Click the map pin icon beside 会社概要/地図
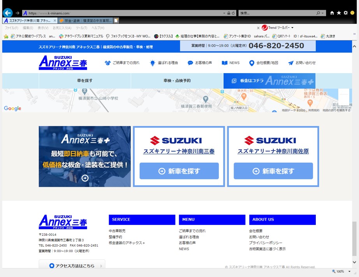359x277 pixels. coord(252,63)
